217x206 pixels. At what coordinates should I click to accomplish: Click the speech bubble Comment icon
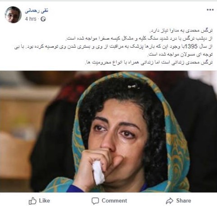(95, 201)
